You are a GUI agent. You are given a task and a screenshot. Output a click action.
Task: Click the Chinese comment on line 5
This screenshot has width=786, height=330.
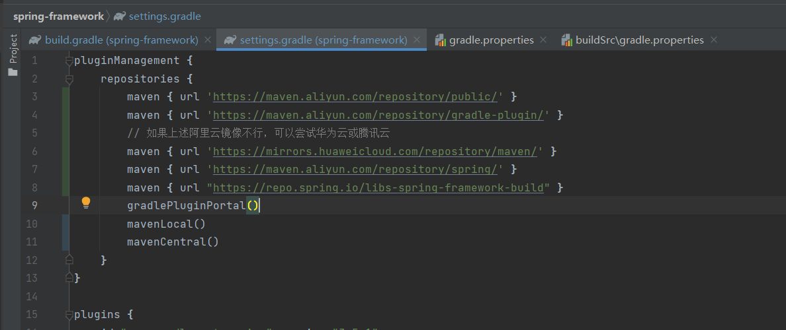(259, 133)
